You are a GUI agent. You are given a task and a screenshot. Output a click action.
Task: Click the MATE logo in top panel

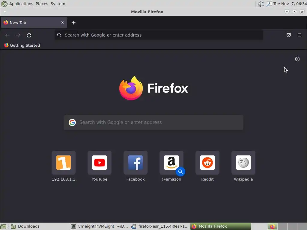coord(4,4)
